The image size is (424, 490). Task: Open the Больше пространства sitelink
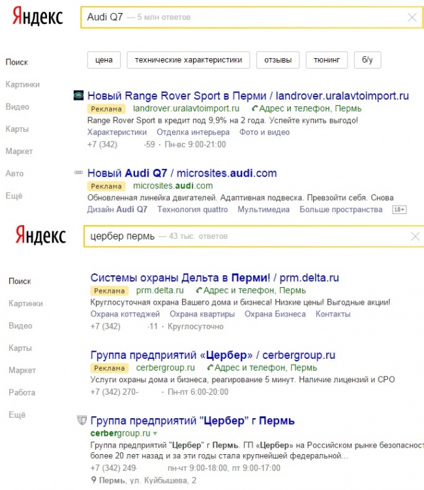341,209
